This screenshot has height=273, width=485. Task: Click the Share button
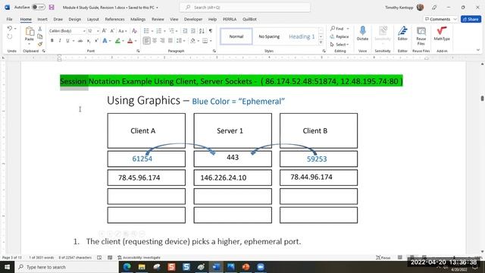coord(471,19)
